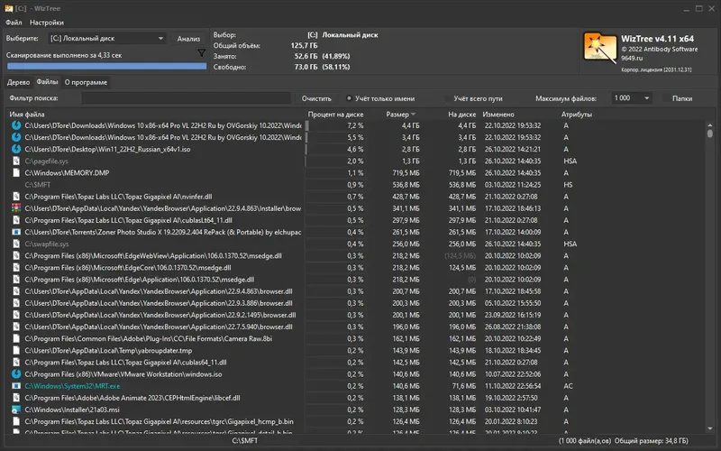Click the WizTree title bar app icon

point(9,8)
